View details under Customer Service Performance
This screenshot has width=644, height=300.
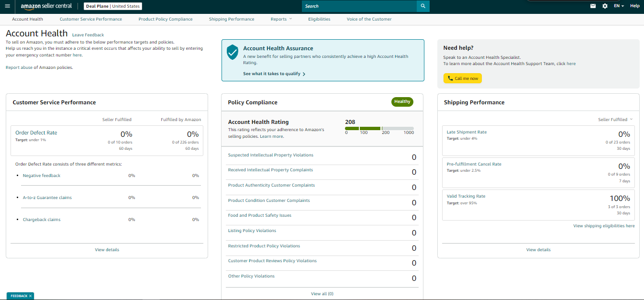[107, 250]
